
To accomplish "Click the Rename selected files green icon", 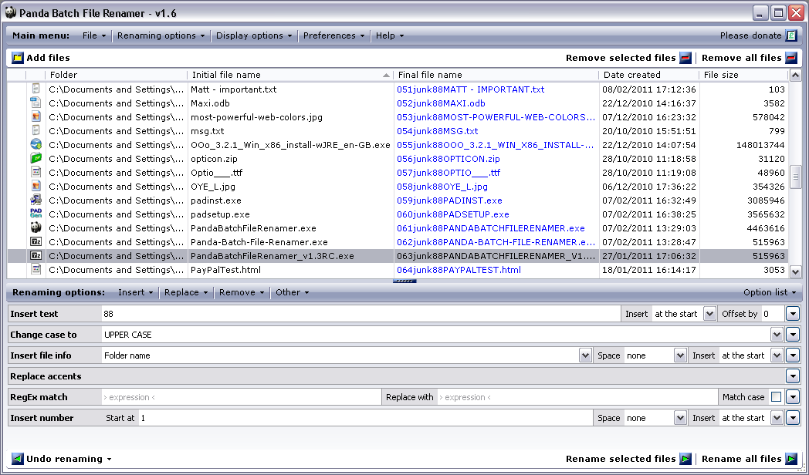I will [685, 459].
